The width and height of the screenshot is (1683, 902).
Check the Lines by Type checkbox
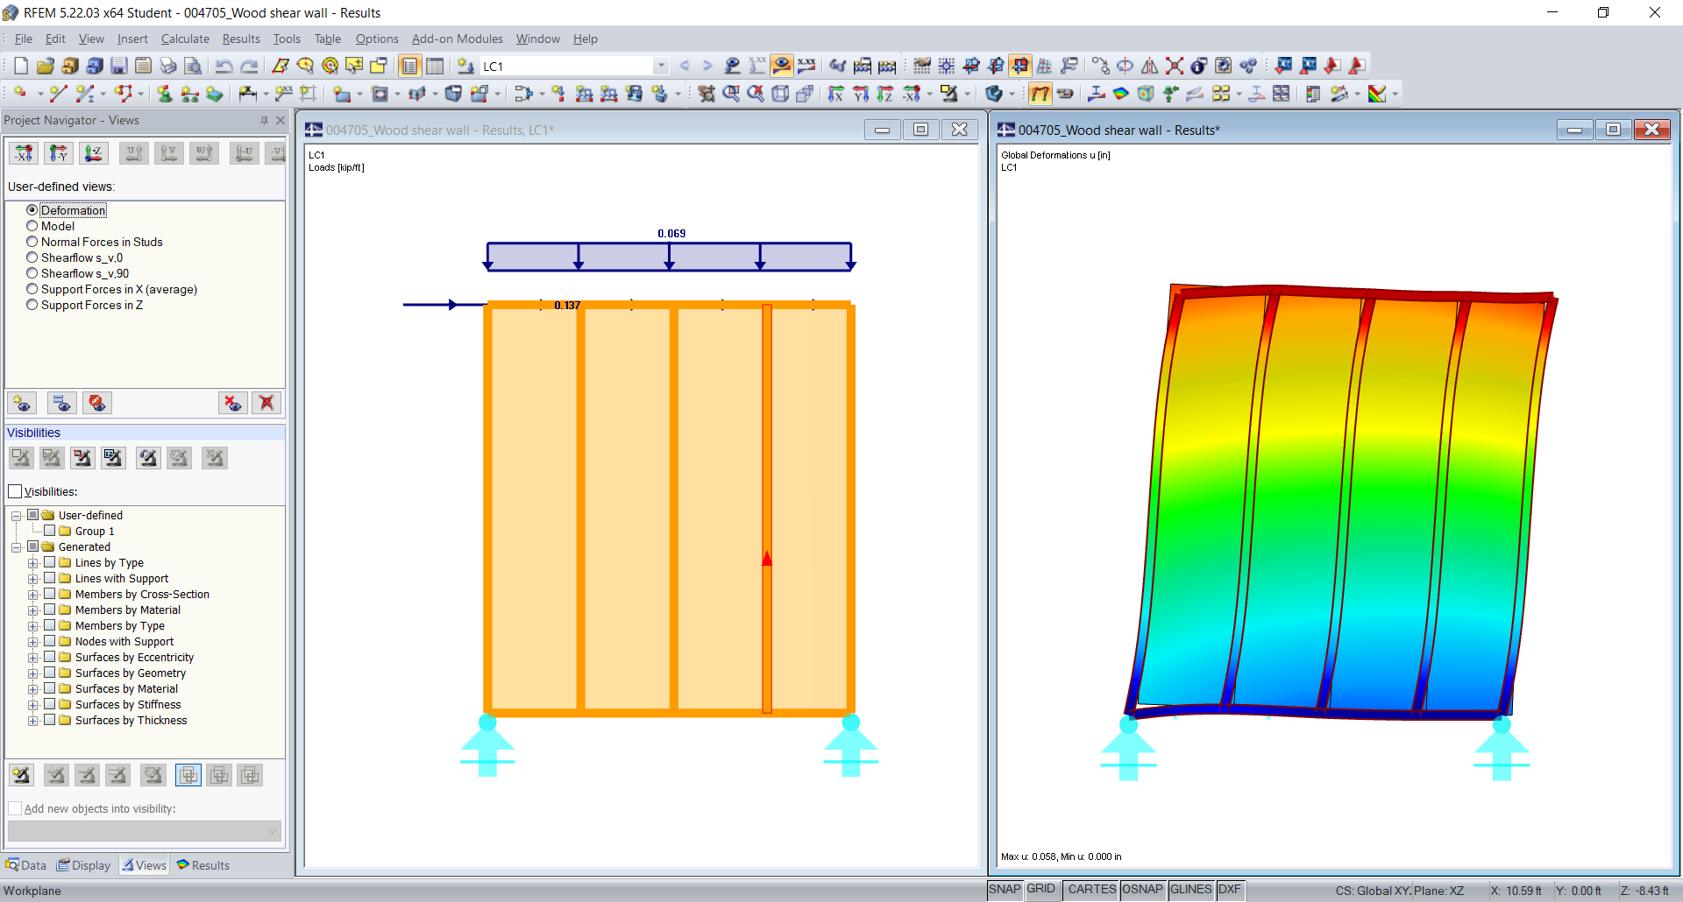pos(50,562)
